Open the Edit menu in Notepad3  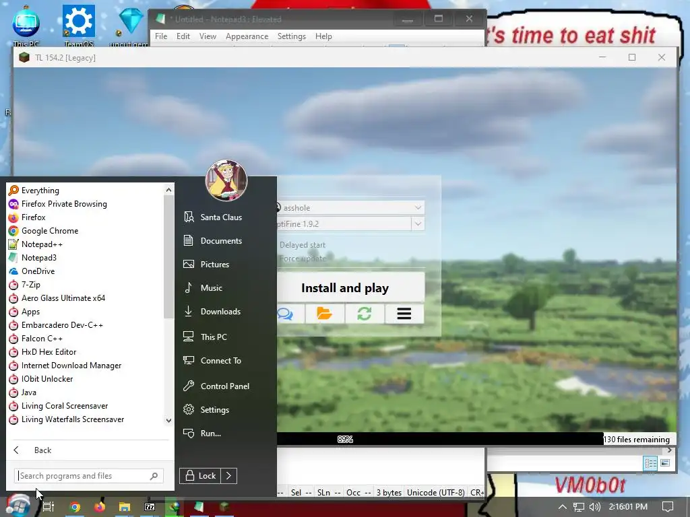[183, 36]
